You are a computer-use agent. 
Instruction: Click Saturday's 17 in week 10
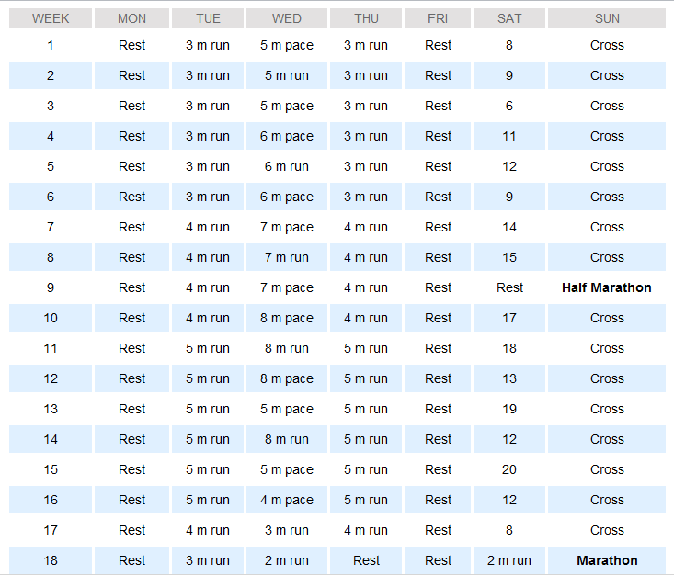point(509,318)
